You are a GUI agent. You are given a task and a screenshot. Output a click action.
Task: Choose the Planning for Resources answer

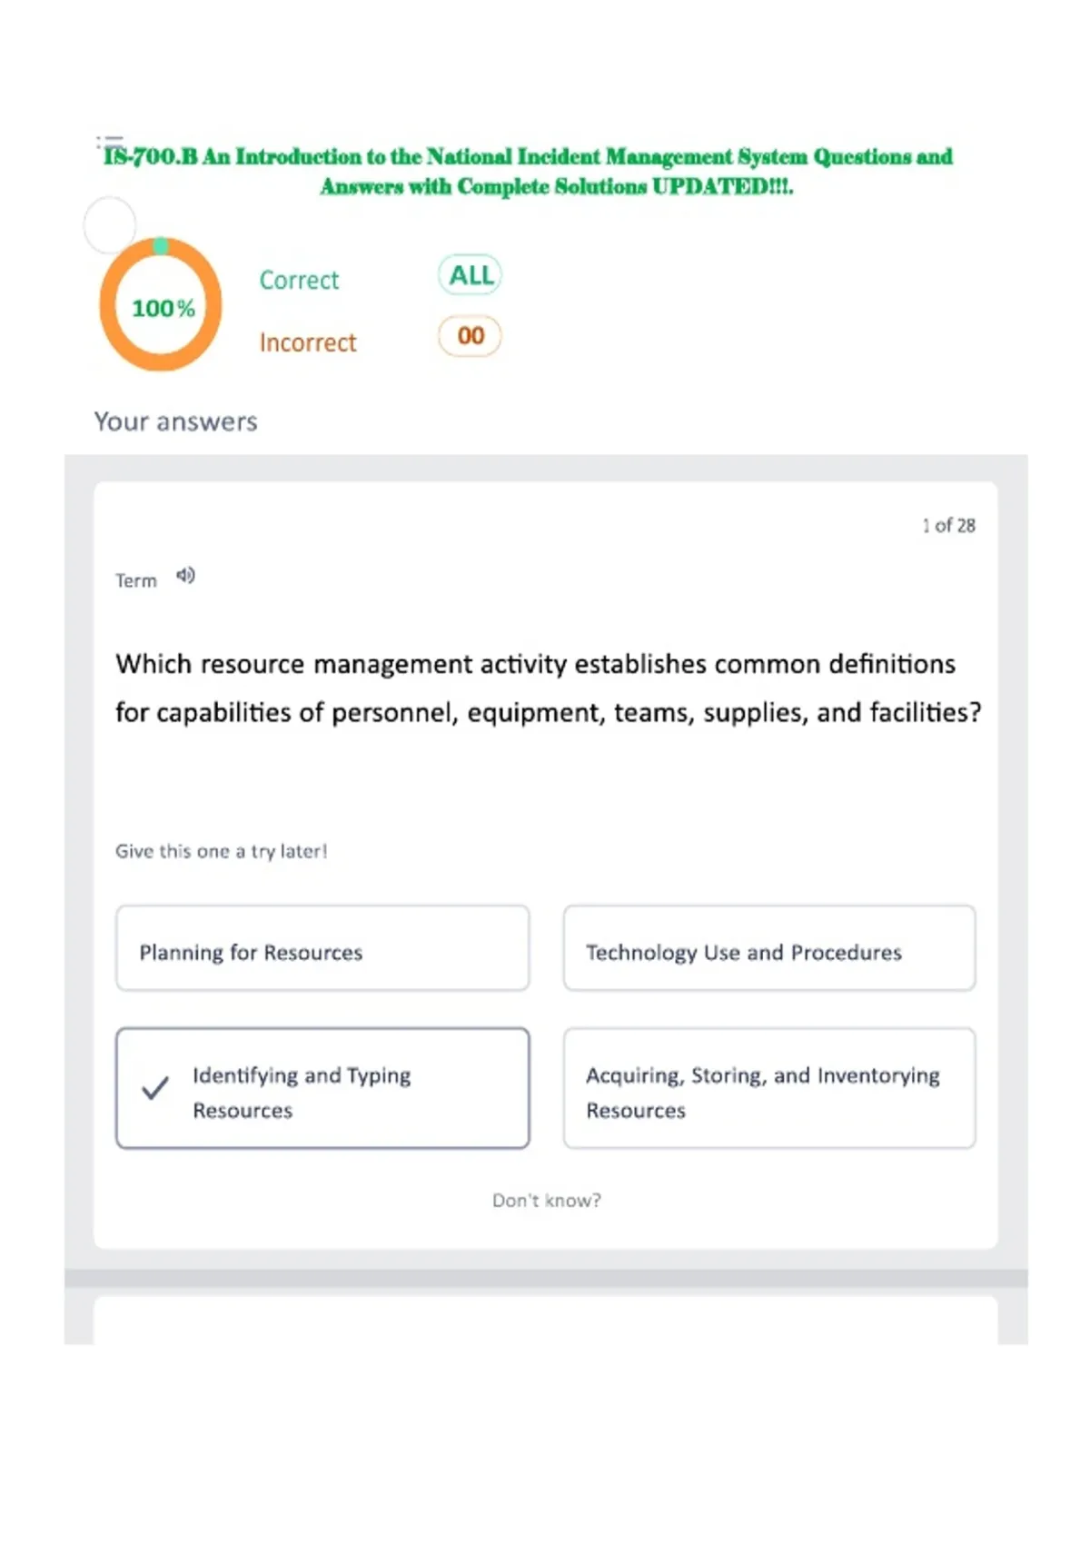(322, 948)
